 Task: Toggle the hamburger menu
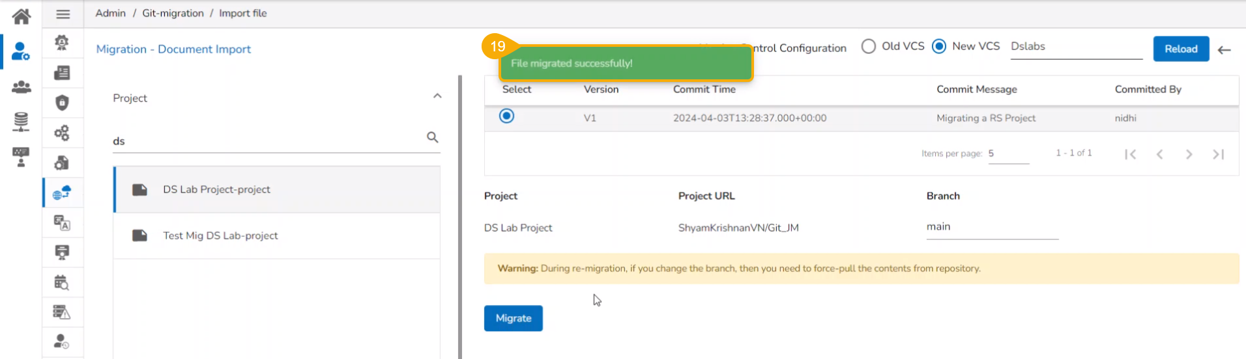coord(63,14)
